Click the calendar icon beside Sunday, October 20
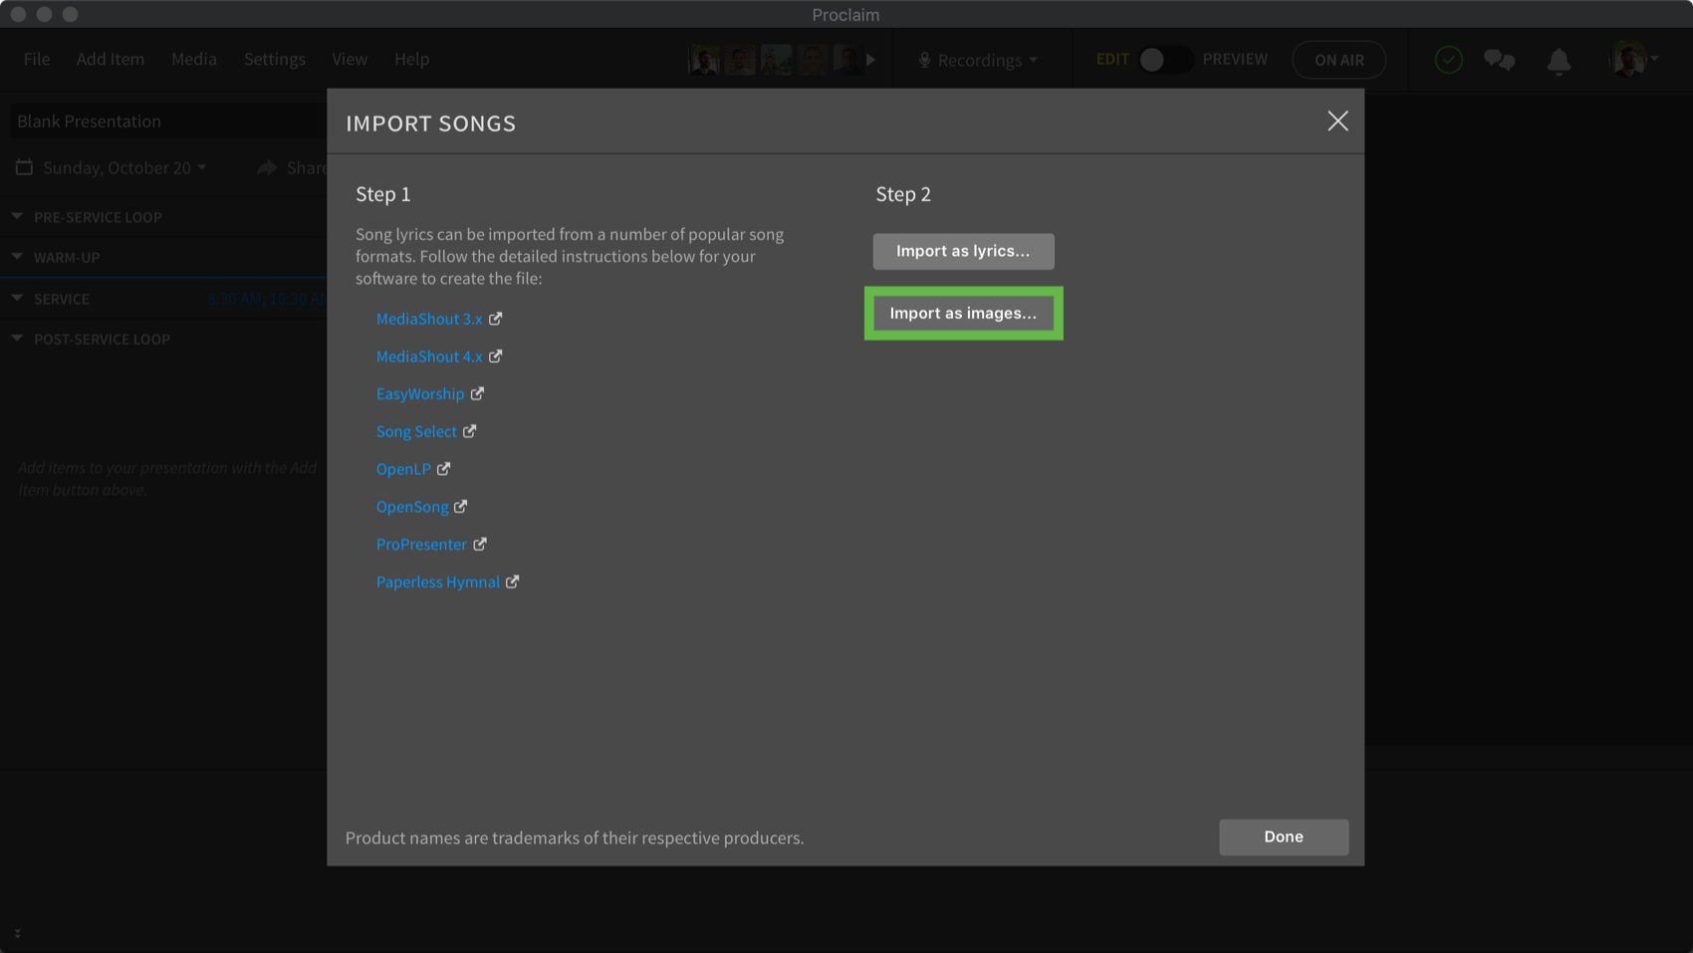This screenshot has width=1693, height=953. 24,167
